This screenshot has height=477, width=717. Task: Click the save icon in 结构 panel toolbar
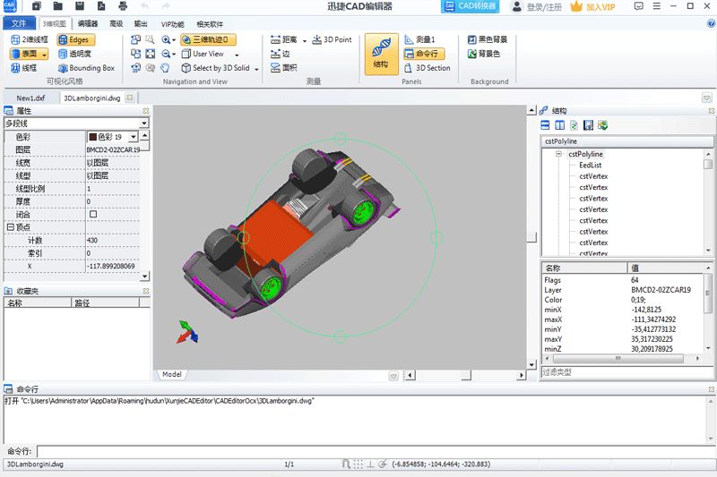pos(589,125)
